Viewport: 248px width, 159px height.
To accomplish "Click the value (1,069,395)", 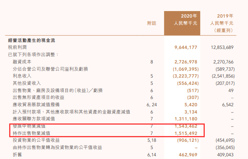I will point(186,69).
